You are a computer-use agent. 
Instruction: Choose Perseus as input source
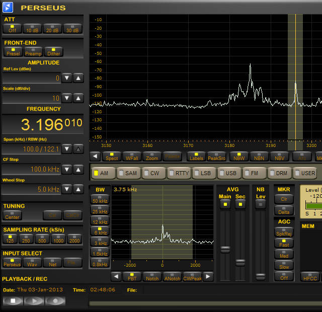(x=12, y=263)
